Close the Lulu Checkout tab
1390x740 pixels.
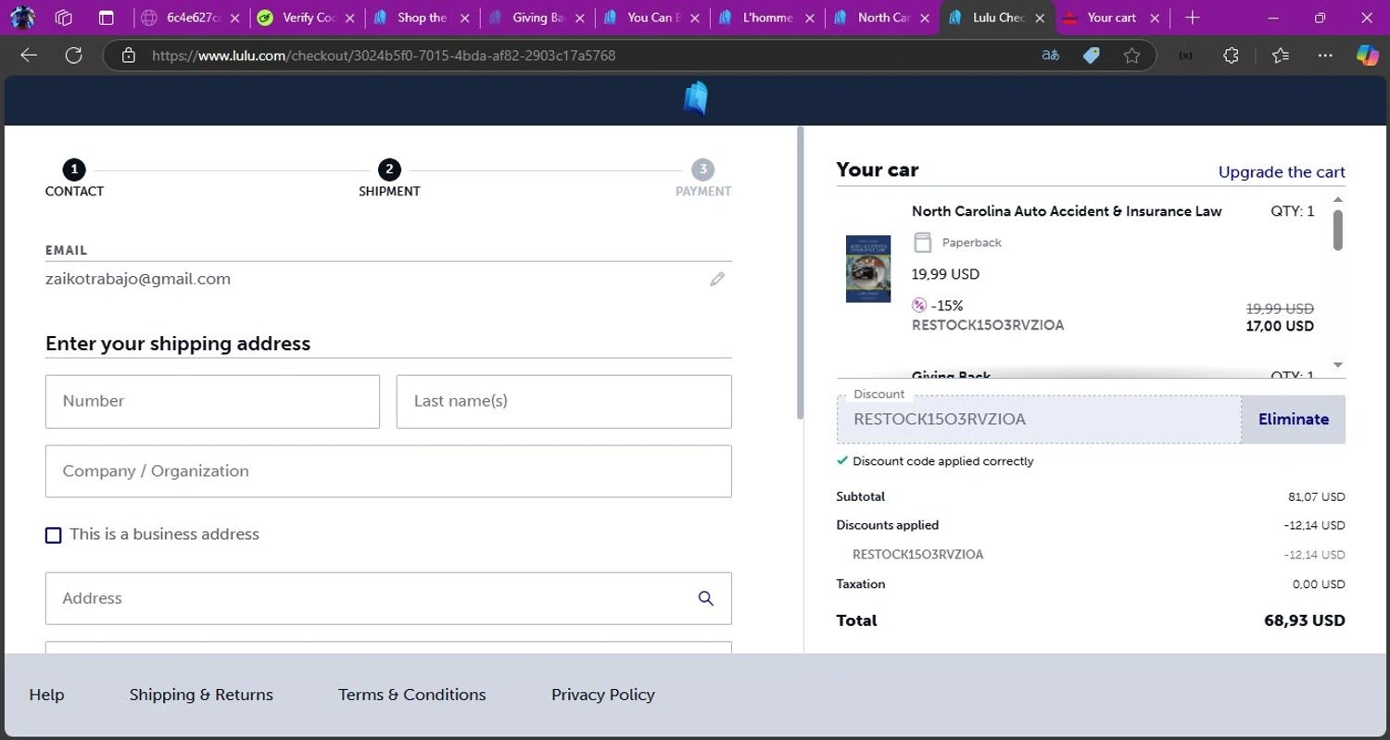click(1040, 18)
